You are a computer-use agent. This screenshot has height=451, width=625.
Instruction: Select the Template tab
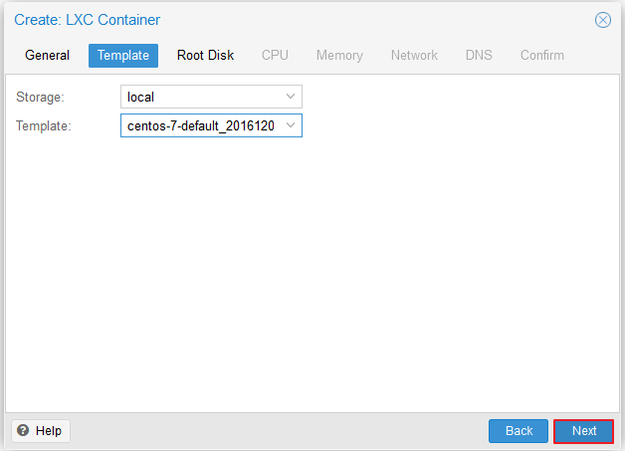click(123, 56)
